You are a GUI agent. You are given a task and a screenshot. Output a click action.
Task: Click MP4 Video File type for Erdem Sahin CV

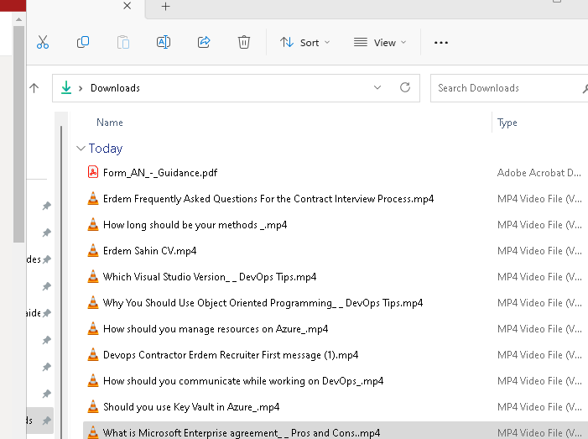pos(539,251)
